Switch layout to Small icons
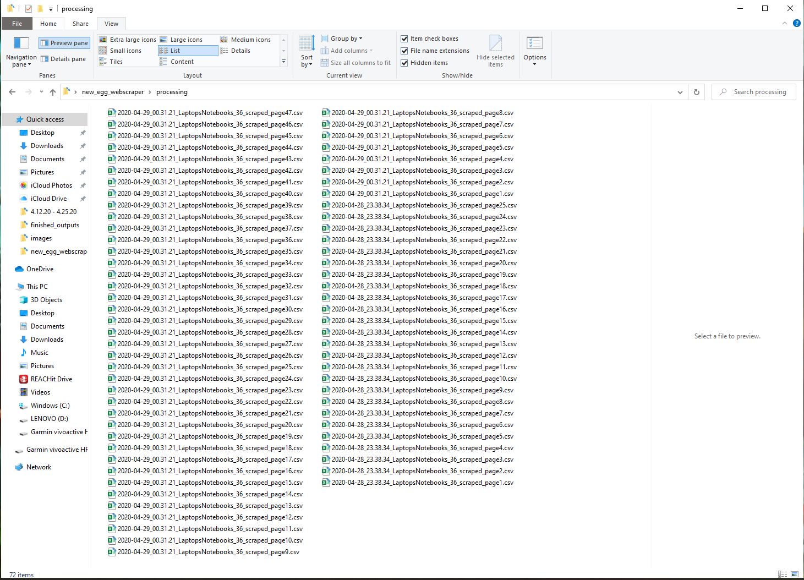Viewport: 804px width, 580px height. pos(121,51)
